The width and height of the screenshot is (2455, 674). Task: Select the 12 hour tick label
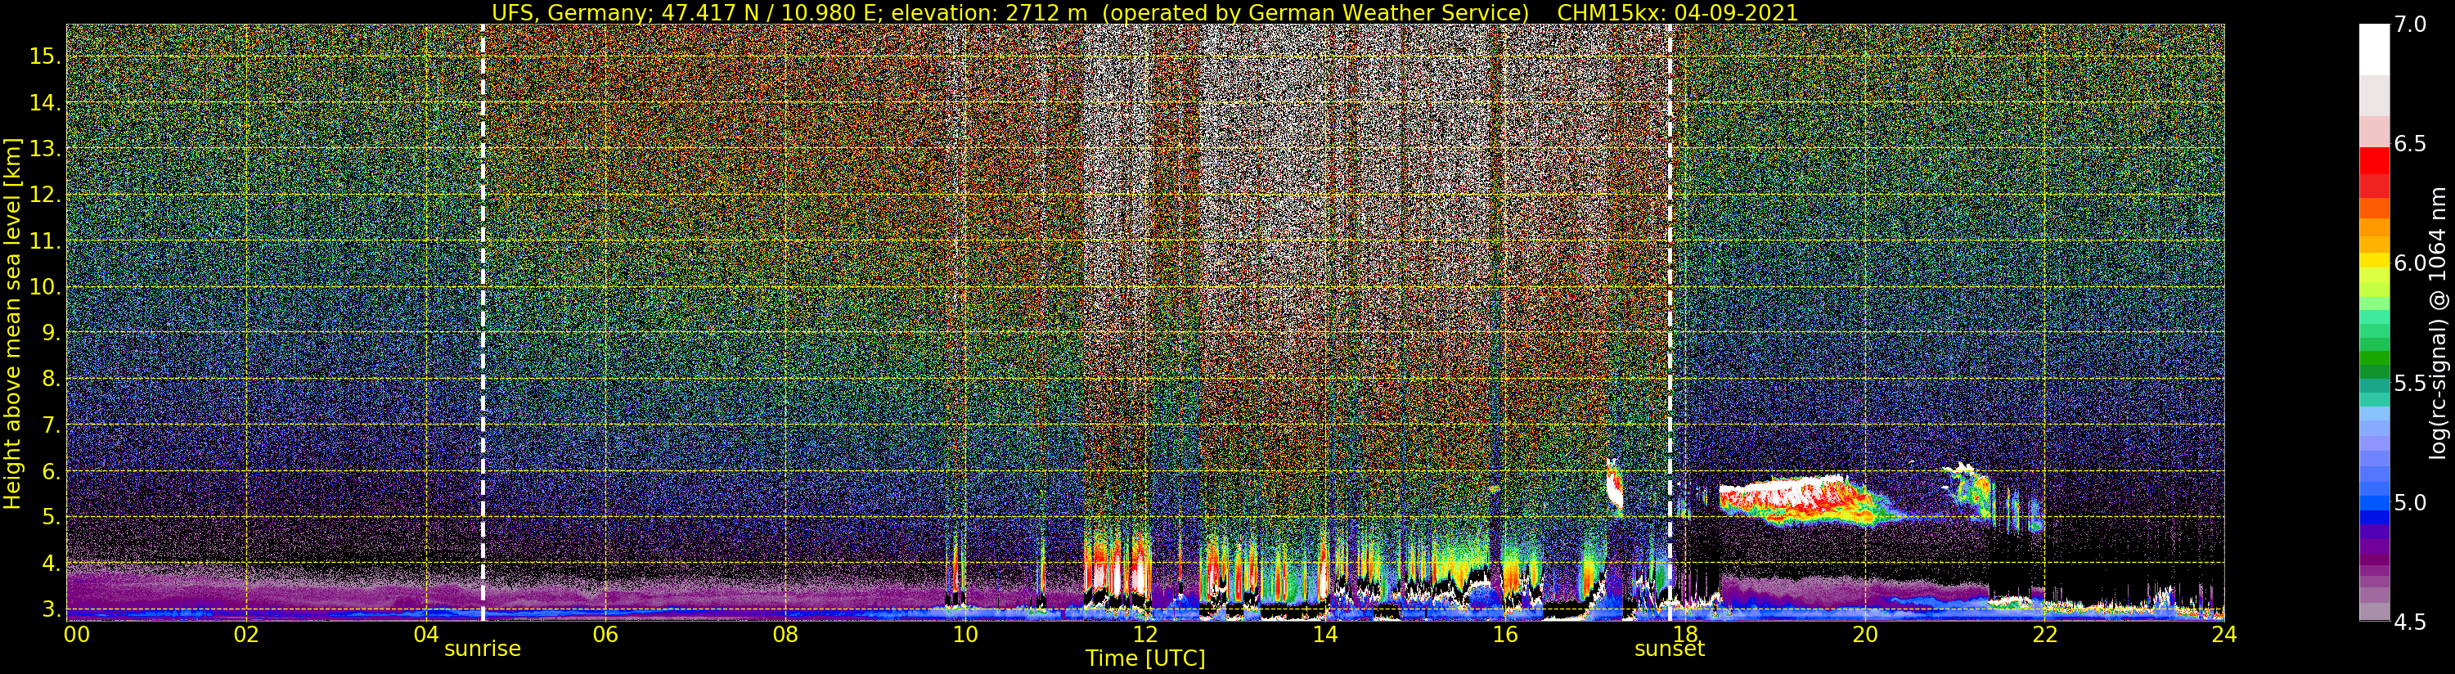(x=1144, y=635)
